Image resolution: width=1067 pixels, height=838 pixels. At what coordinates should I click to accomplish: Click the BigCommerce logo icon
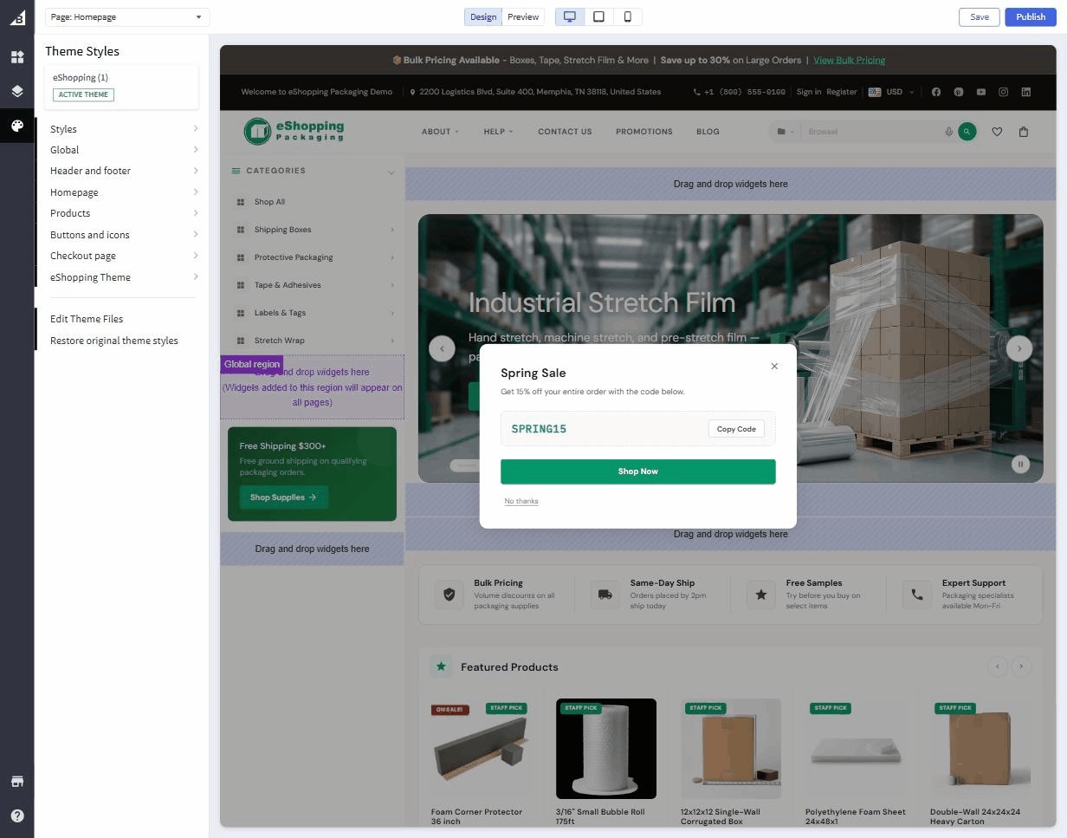(16, 17)
